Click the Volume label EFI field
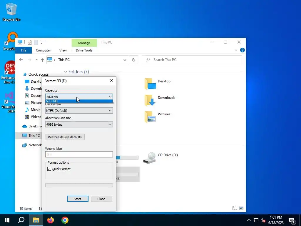301x226 pixels. pyautogui.click(x=79, y=154)
